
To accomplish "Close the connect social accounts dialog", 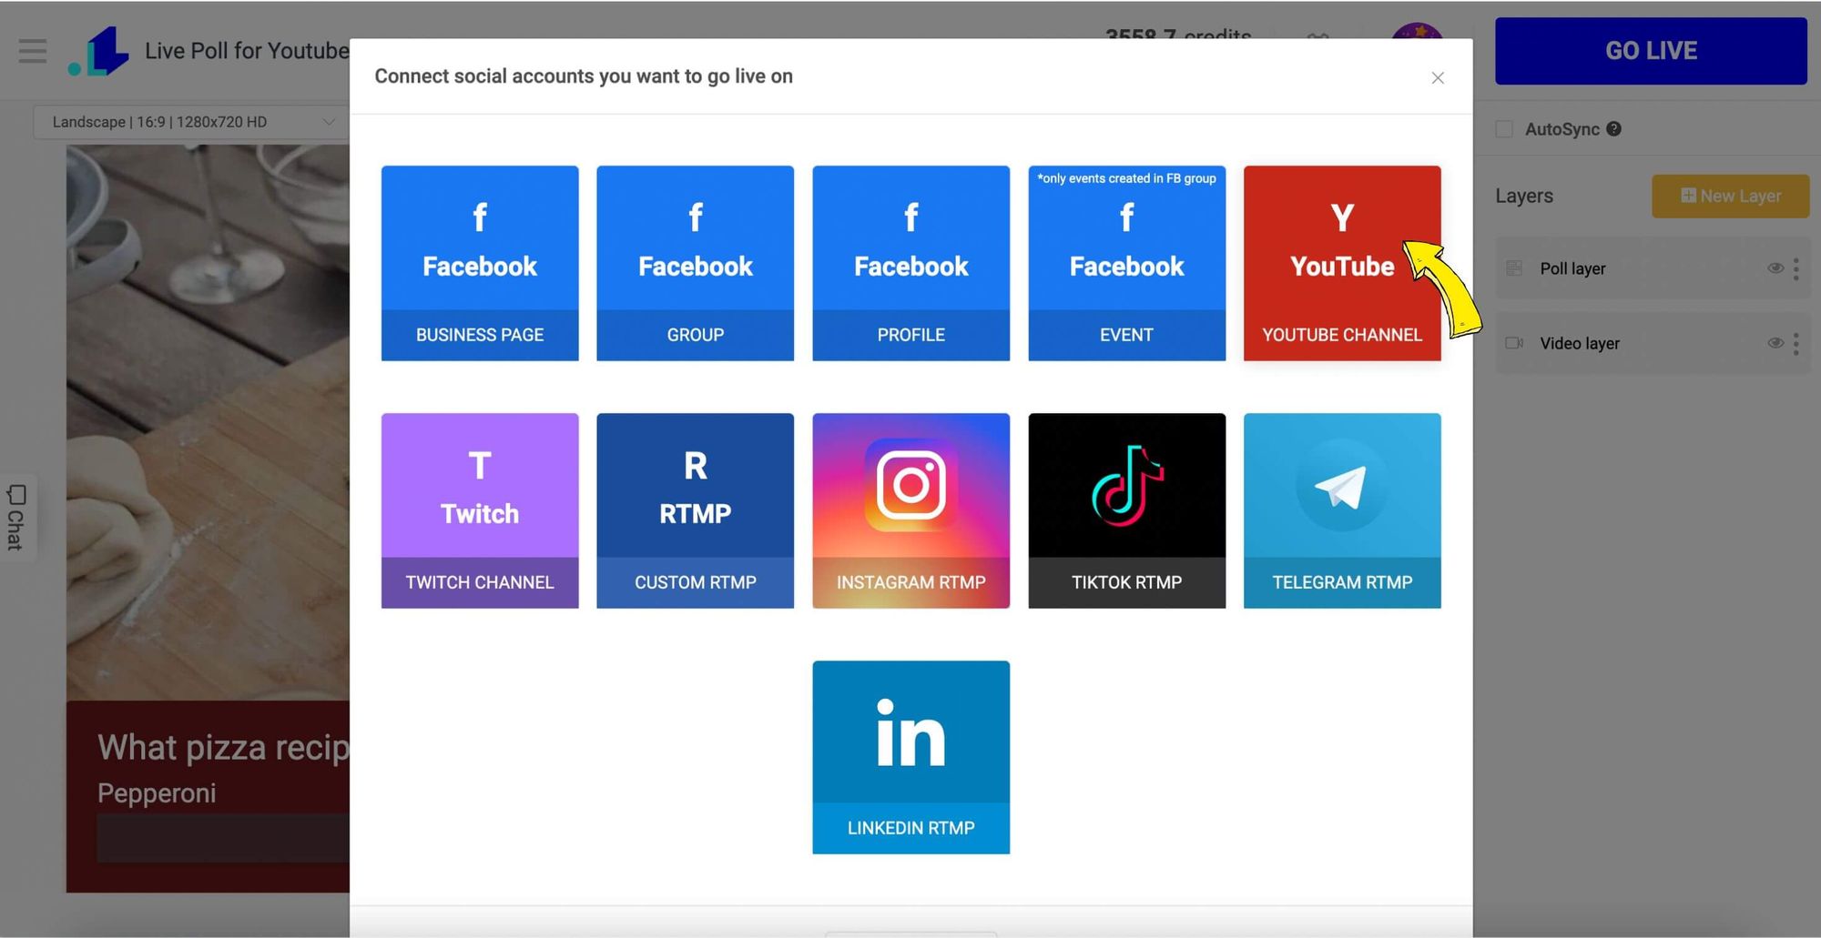I will (x=1438, y=78).
